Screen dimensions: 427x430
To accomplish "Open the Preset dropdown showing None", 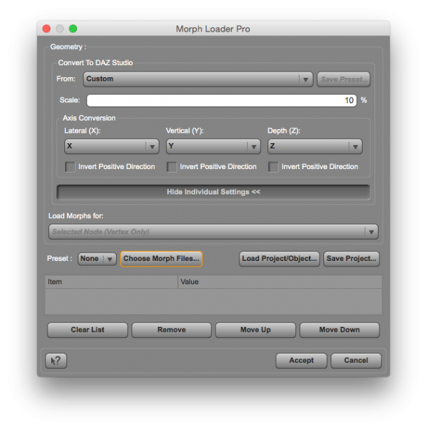I will click(x=97, y=259).
